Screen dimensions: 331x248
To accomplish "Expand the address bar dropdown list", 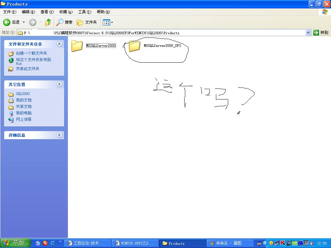I will coord(308,33).
